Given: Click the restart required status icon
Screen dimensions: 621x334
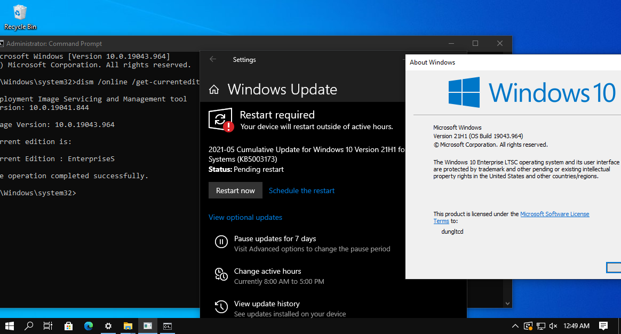Looking at the screenshot, I should [221, 120].
